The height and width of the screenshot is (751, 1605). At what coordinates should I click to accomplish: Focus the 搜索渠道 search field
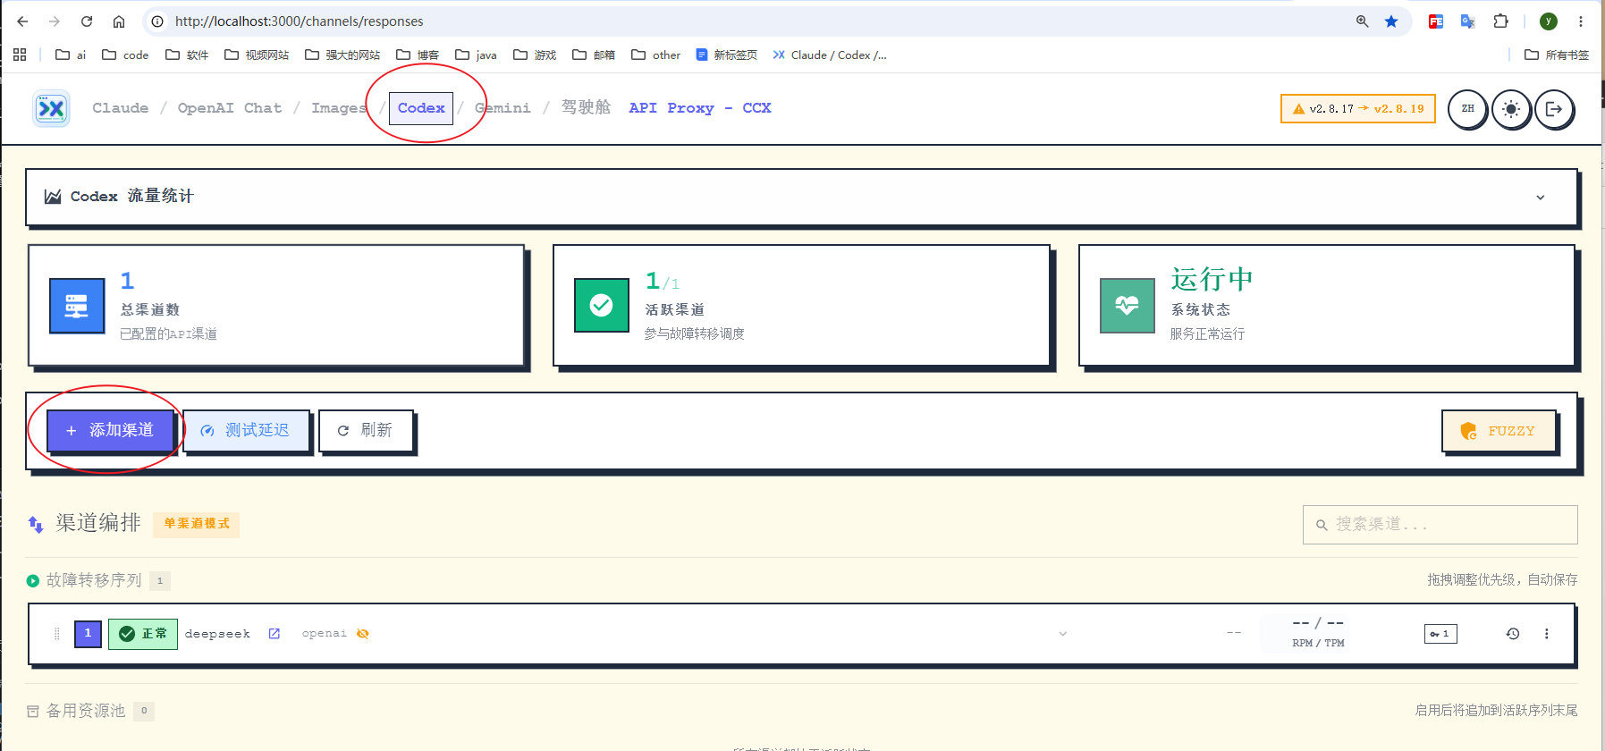[1440, 525]
